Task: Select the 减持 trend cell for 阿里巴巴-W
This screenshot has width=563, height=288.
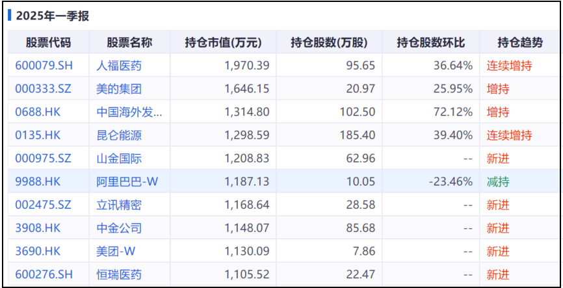Action: (497, 181)
